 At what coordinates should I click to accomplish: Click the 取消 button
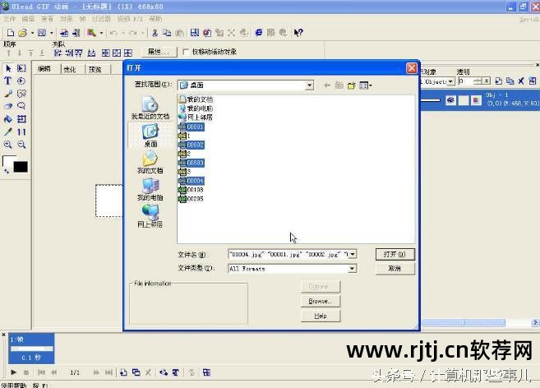[395, 268]
